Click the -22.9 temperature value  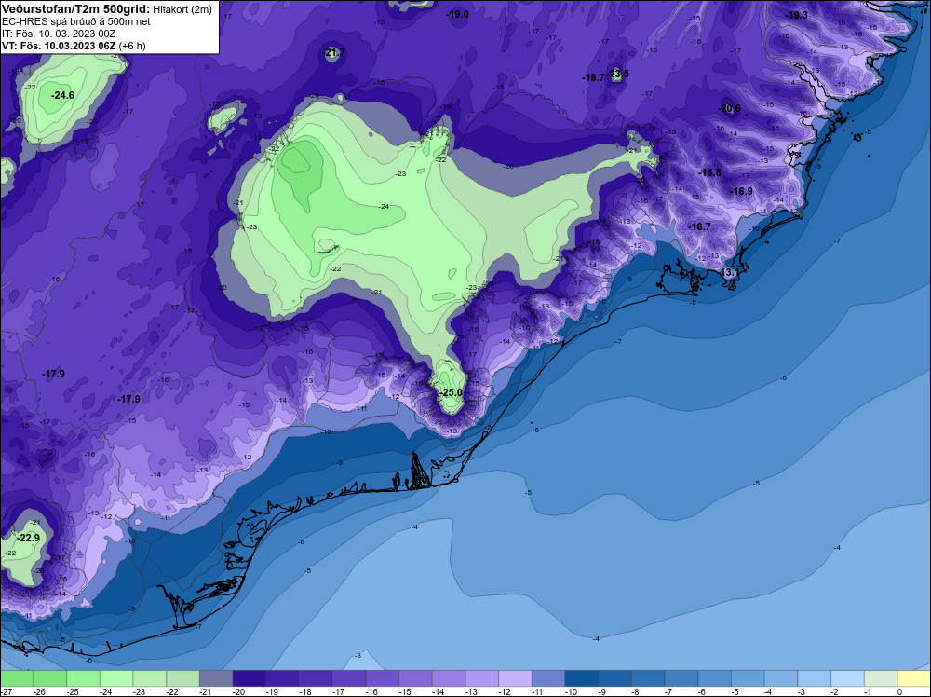[28, 539]
